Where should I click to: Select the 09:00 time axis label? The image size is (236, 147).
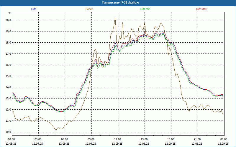91,139
